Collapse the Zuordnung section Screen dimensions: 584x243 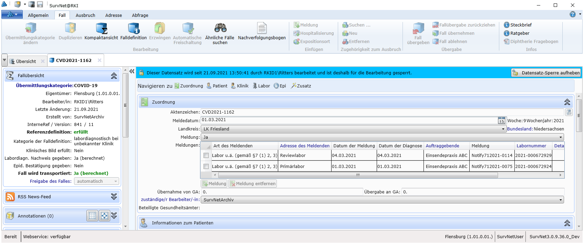567,102
